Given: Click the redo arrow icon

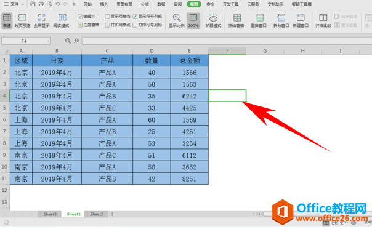Looking at the screenshot, I should click(65, 4).
